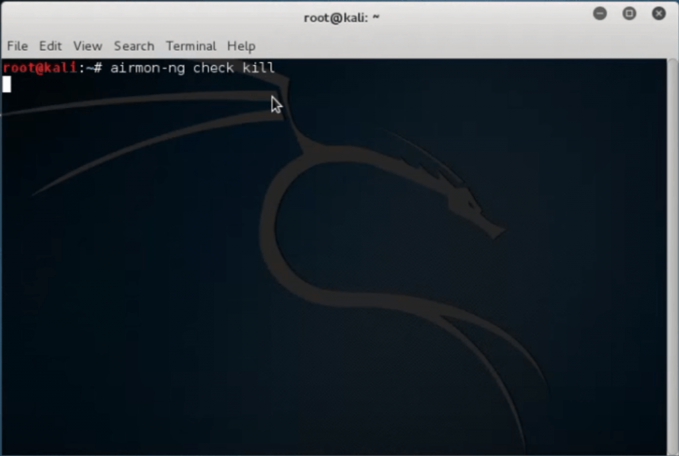Click the window title text root@kali: ~
Image resolution: width=679 pixels, height=456 pixels.
point(341,18)
